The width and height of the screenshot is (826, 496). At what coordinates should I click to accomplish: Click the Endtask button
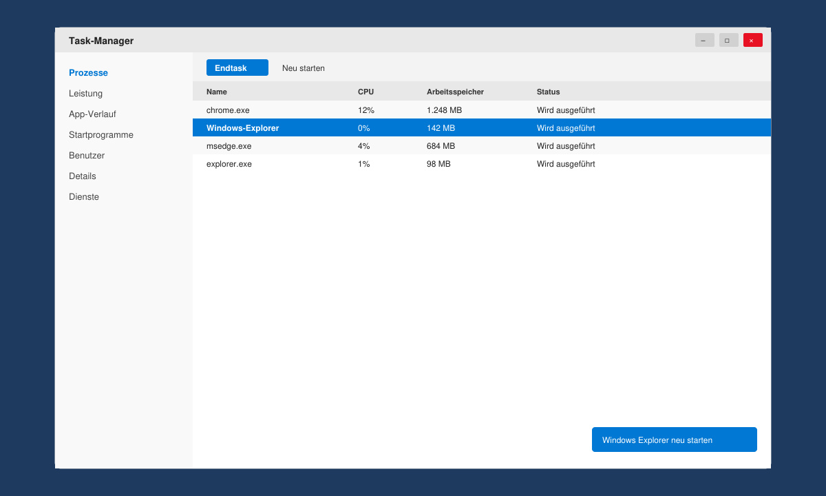pyautogui.click(x=237, y=68)
